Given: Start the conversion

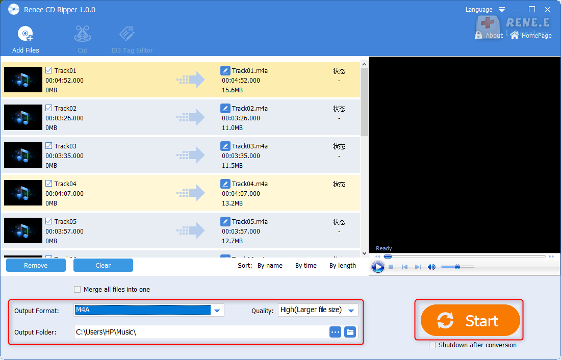Looking at the screenshot, I should 470,320.
